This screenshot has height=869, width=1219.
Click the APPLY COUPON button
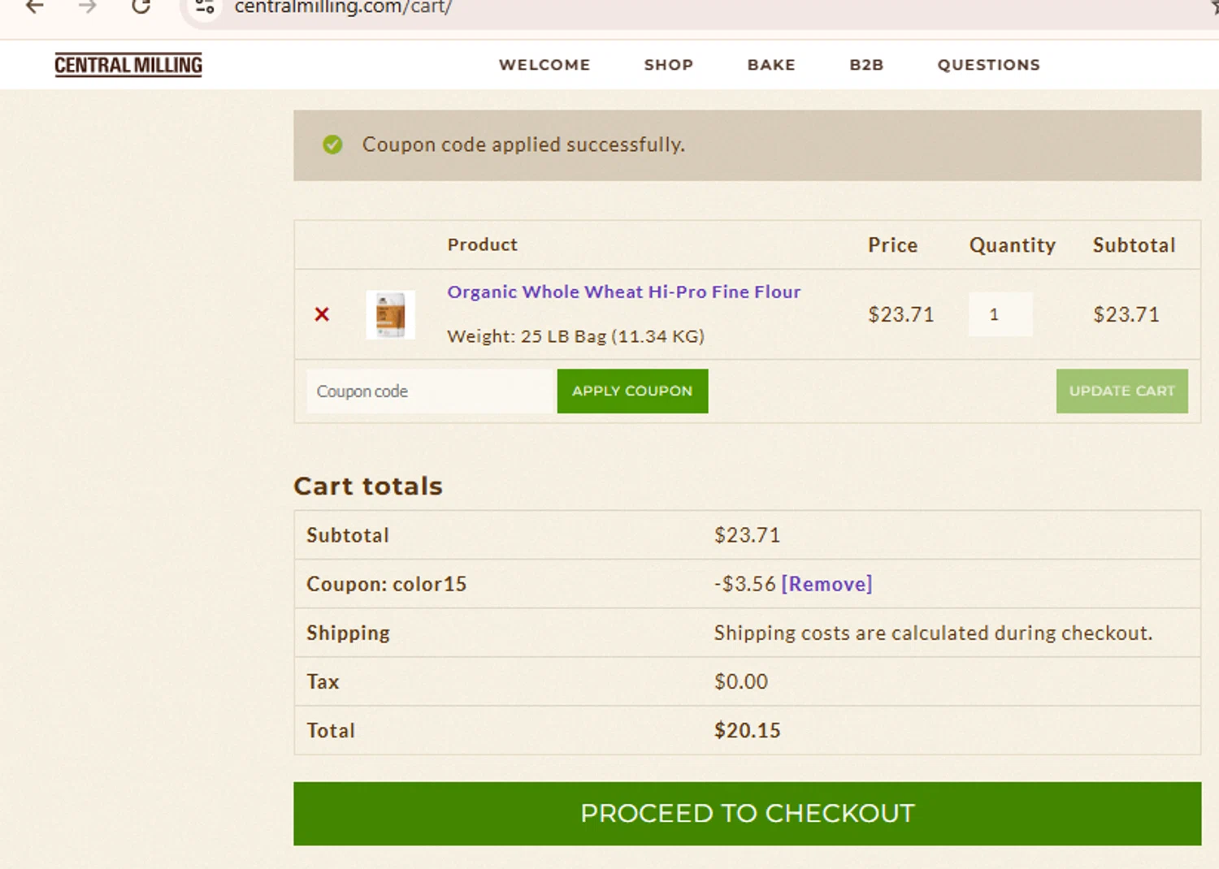tap(632, 391)
